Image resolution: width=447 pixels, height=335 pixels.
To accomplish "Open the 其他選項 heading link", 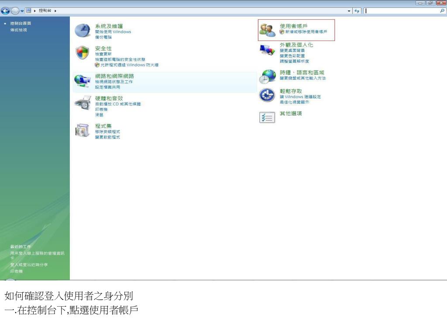I will coord(291,113).
